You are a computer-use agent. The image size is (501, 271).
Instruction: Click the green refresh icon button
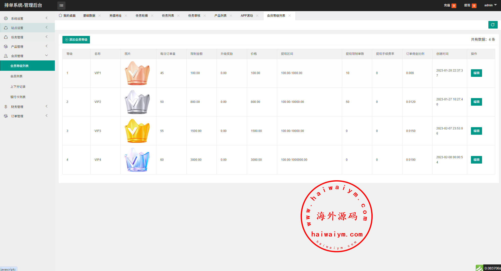click(493, 25)
